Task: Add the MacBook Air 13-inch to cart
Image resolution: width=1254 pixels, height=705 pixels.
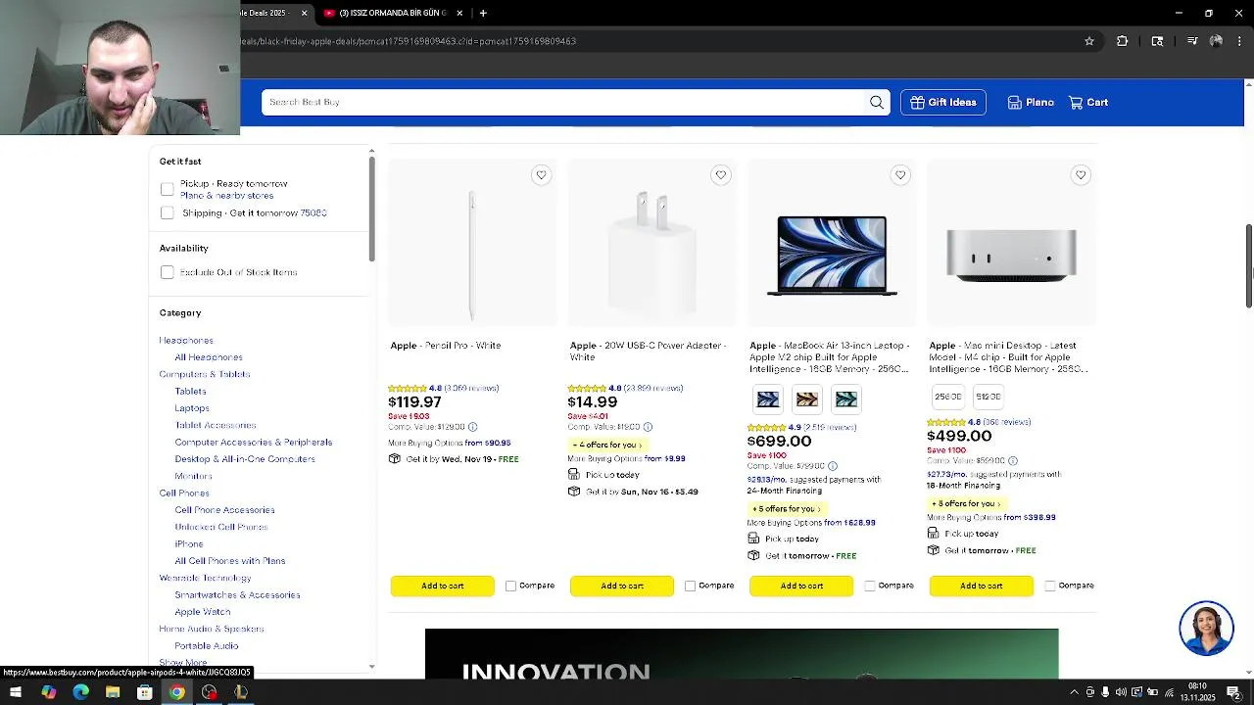Action: 801,586
